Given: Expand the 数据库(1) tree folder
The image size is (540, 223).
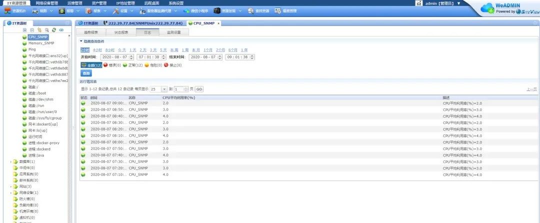Looking at the screenshot, I should tap(10, 161).
